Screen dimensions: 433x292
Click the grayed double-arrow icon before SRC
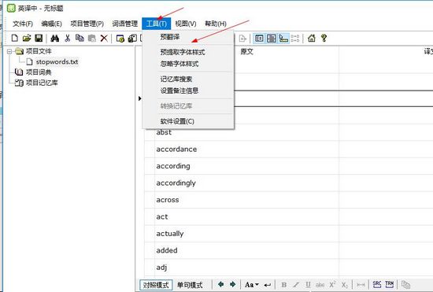(361, 285)
